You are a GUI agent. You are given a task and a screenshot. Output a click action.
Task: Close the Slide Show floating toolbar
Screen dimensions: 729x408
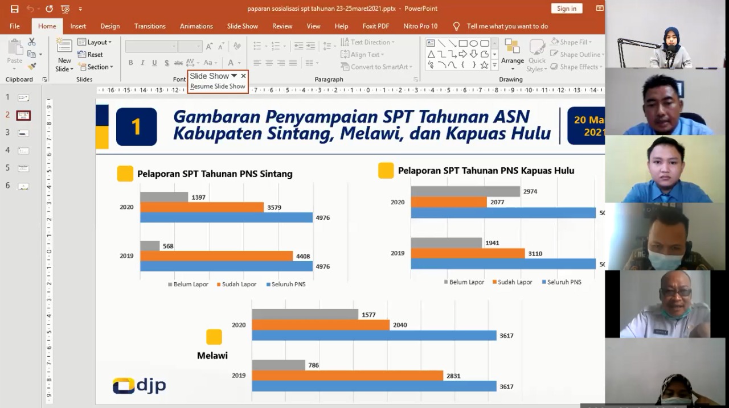pyautogui.click(x=243, y=76)
